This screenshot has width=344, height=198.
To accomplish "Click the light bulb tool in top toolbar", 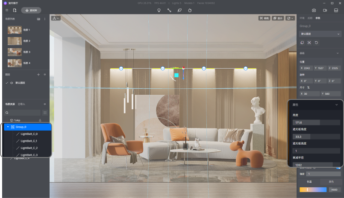I will (x=159, y=10).
